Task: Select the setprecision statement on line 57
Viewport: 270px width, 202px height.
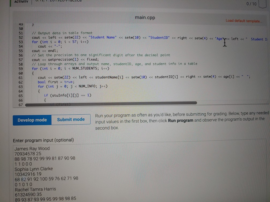Action: pyautogui.click(x=66, y=59)
